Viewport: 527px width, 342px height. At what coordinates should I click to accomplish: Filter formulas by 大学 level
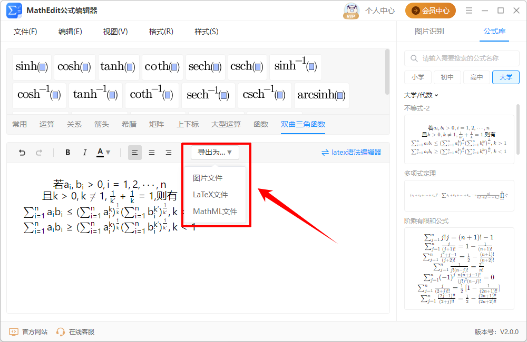coord(506,77)
